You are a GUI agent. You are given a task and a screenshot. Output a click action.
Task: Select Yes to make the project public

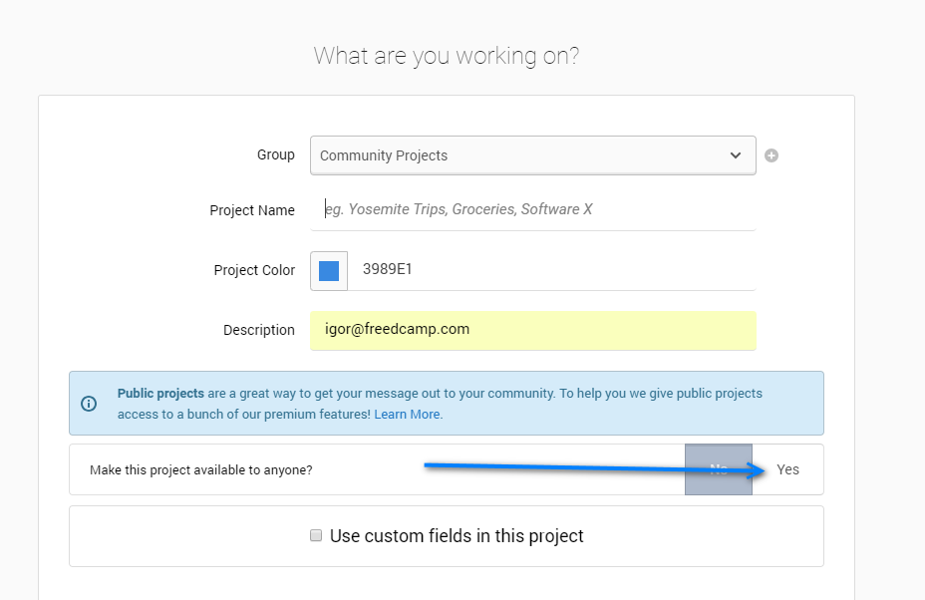pyautogui.click(x=788, y=469)
